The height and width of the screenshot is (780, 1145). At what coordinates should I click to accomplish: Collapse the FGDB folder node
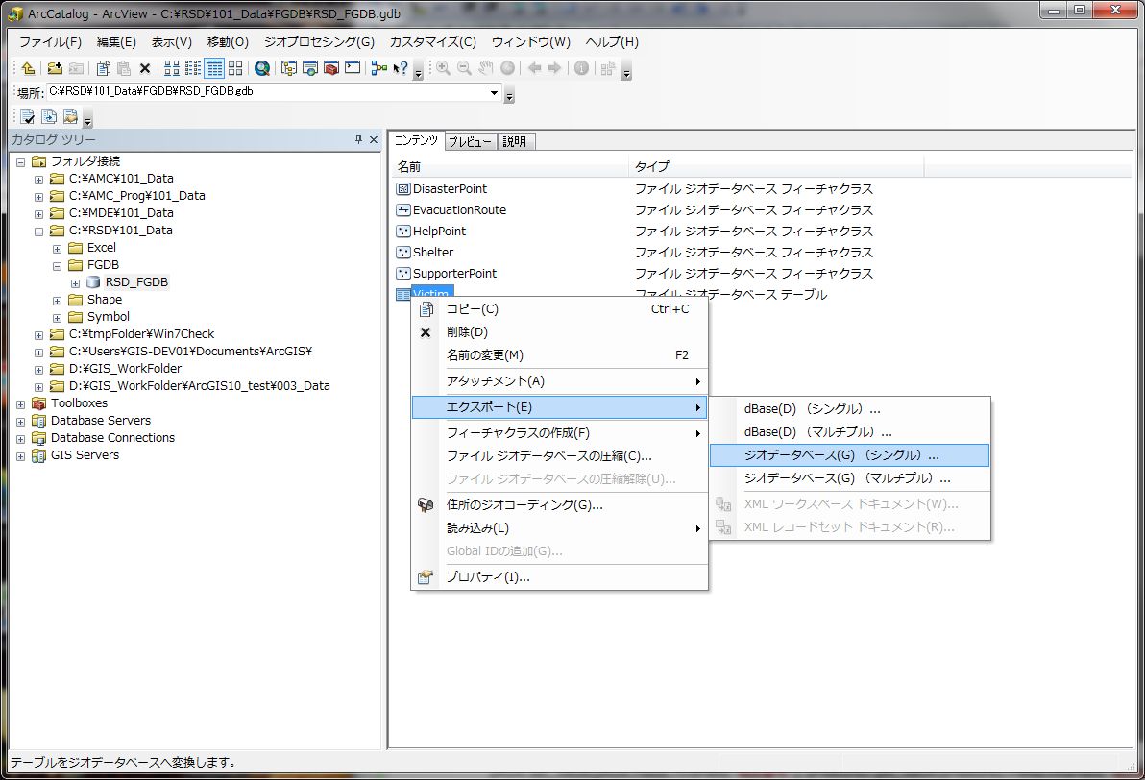(57, 266)
